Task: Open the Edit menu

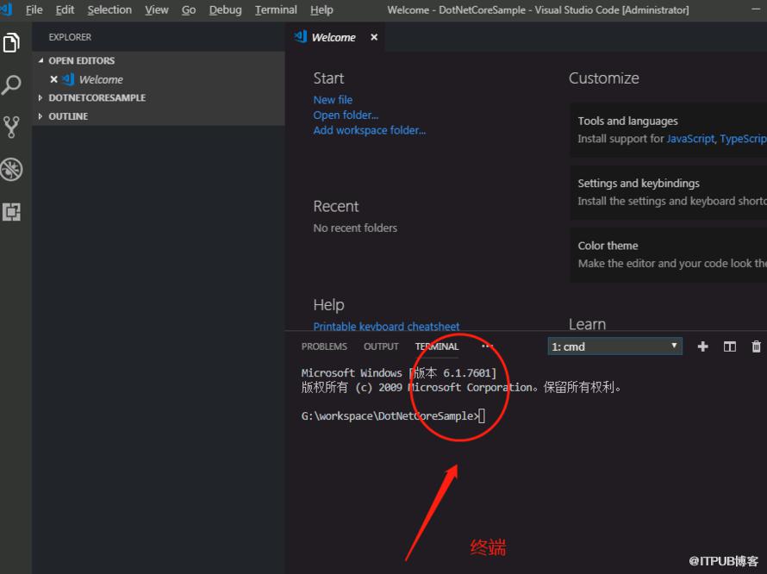Action: 65,9
